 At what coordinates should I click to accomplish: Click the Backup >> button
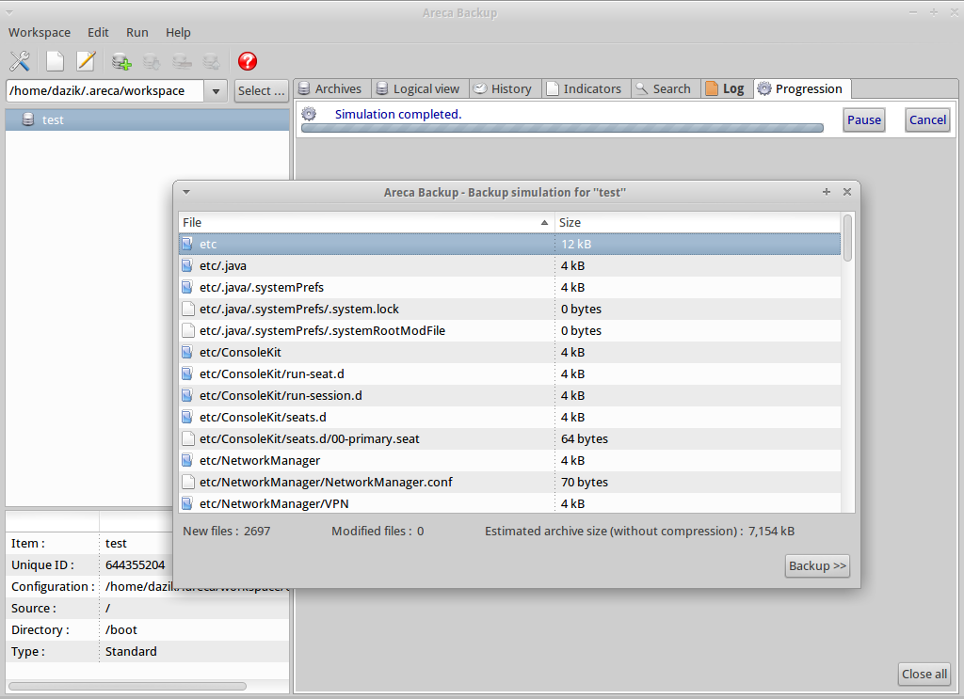(x=818, y=565)
